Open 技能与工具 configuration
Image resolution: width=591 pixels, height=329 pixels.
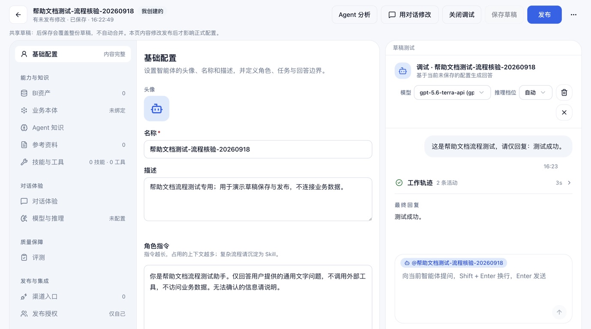[x=73, y=162]
